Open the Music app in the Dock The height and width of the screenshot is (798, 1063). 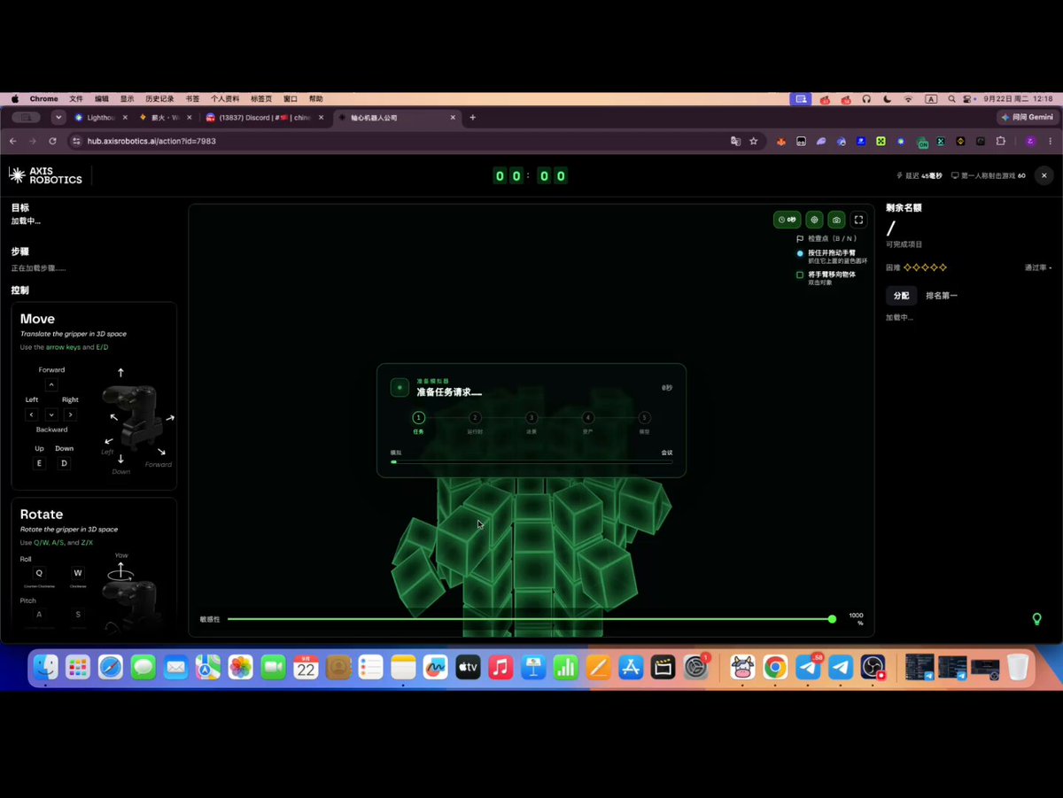pos(500,667)
